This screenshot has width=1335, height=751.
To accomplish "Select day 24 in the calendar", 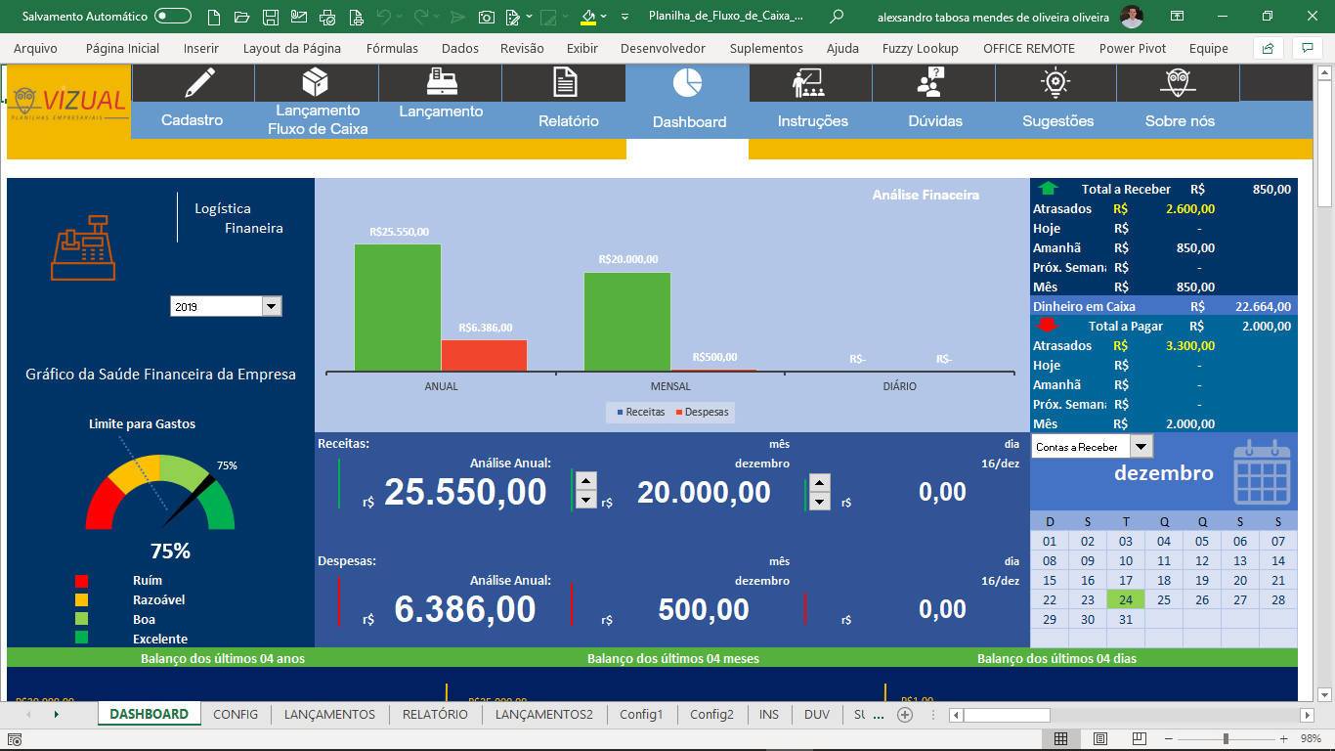I will pyautogui.click(x=1126, y=599).
